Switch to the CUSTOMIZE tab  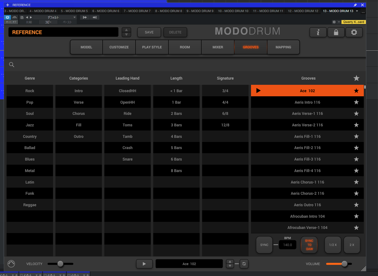[x=119, y=47]
